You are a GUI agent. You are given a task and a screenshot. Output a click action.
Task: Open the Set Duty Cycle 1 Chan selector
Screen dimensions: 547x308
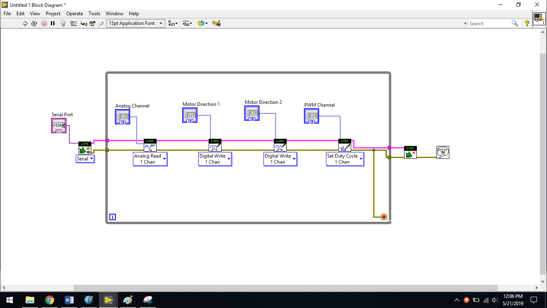click(345, 159)
